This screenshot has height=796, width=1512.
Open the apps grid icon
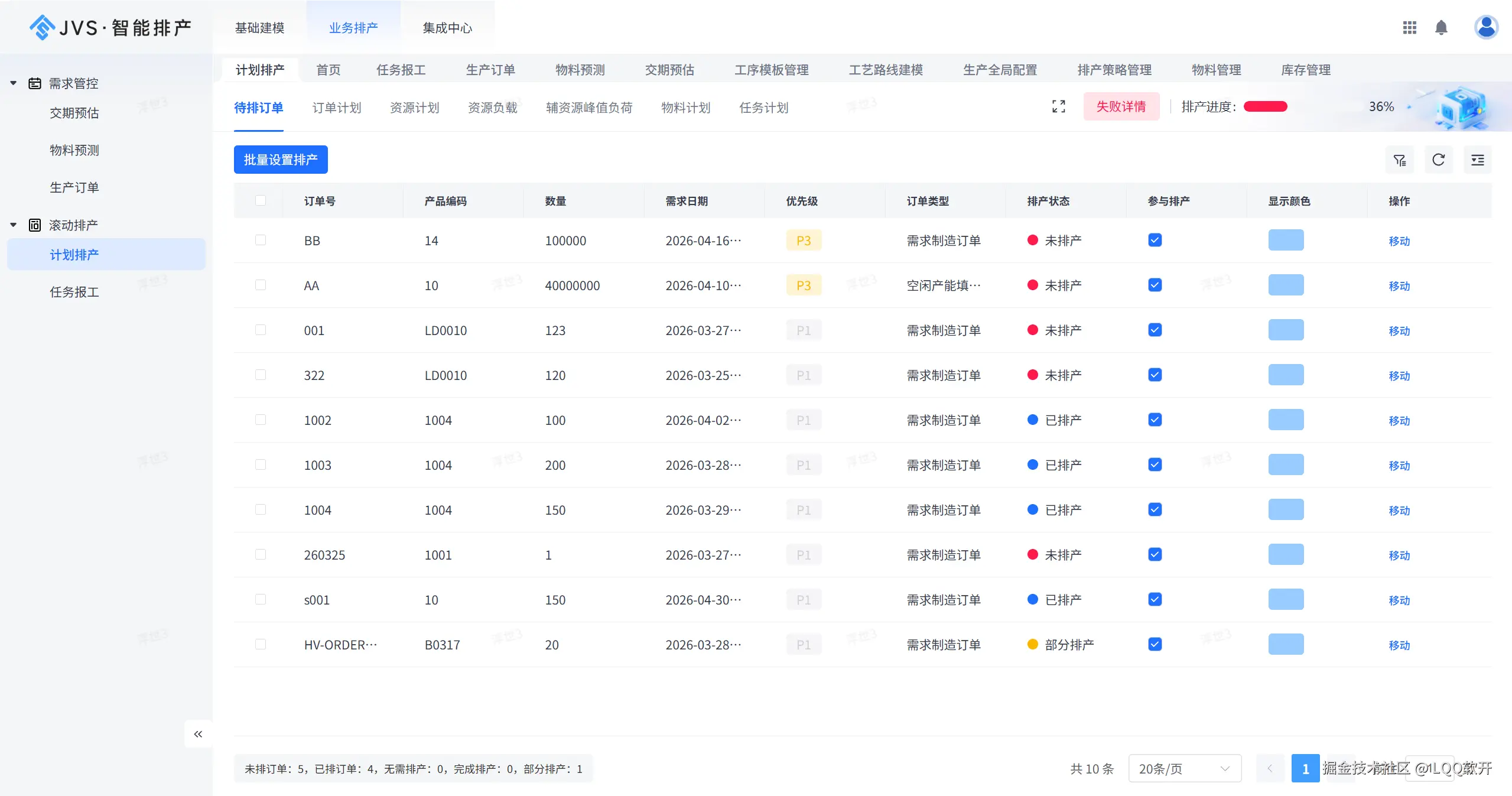point(1409,28)
